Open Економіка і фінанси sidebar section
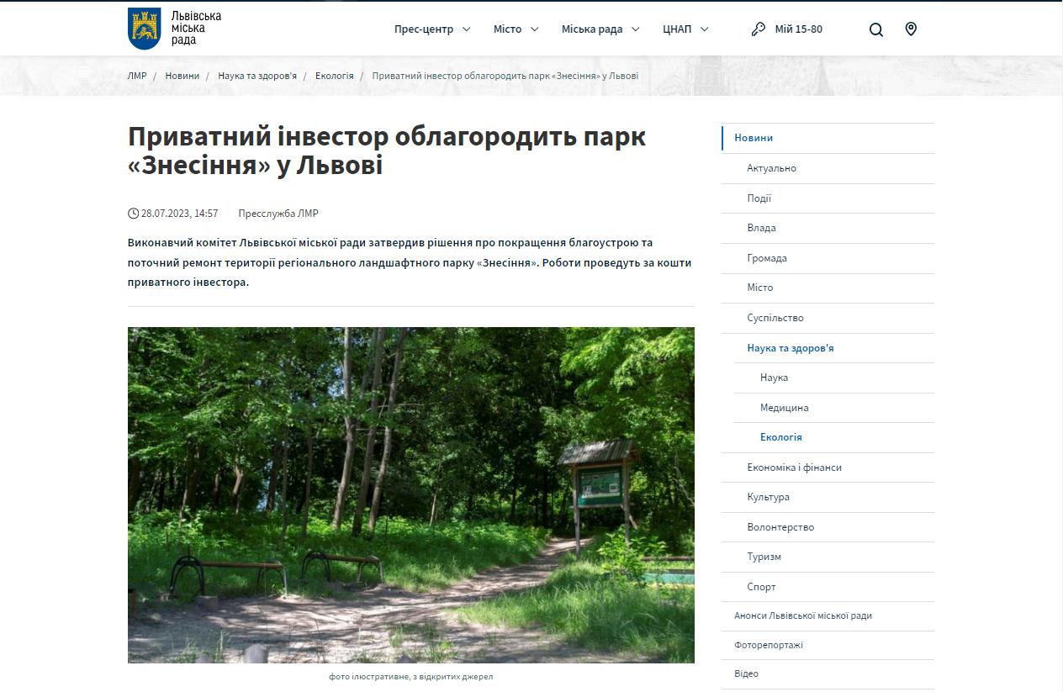The width and height of the screenshot is (1063, 692). click(x=794, y=467)
